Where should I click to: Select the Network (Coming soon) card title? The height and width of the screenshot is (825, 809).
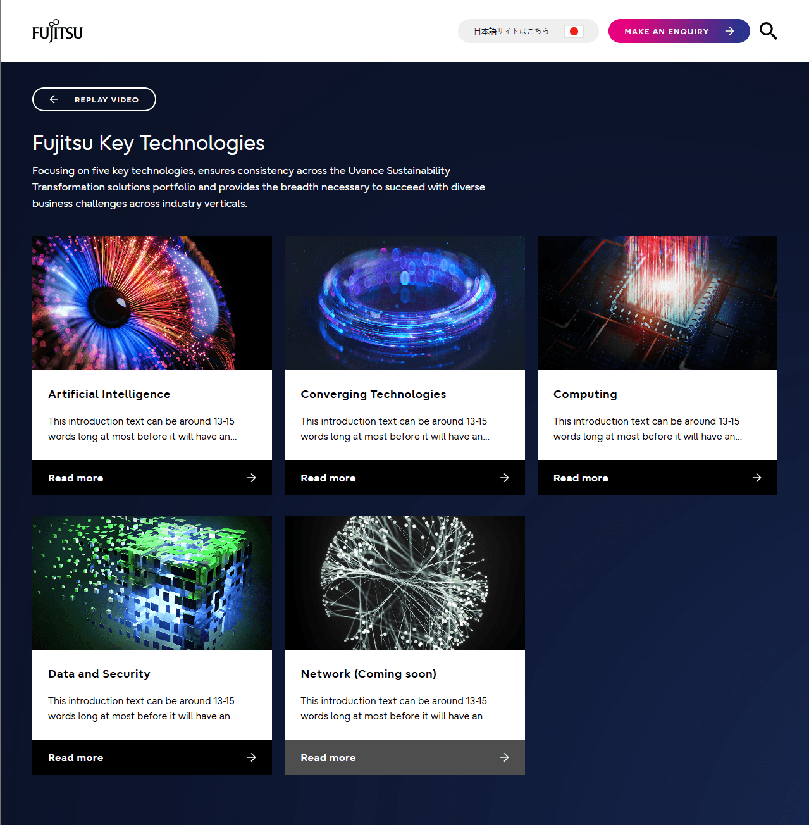369,674
